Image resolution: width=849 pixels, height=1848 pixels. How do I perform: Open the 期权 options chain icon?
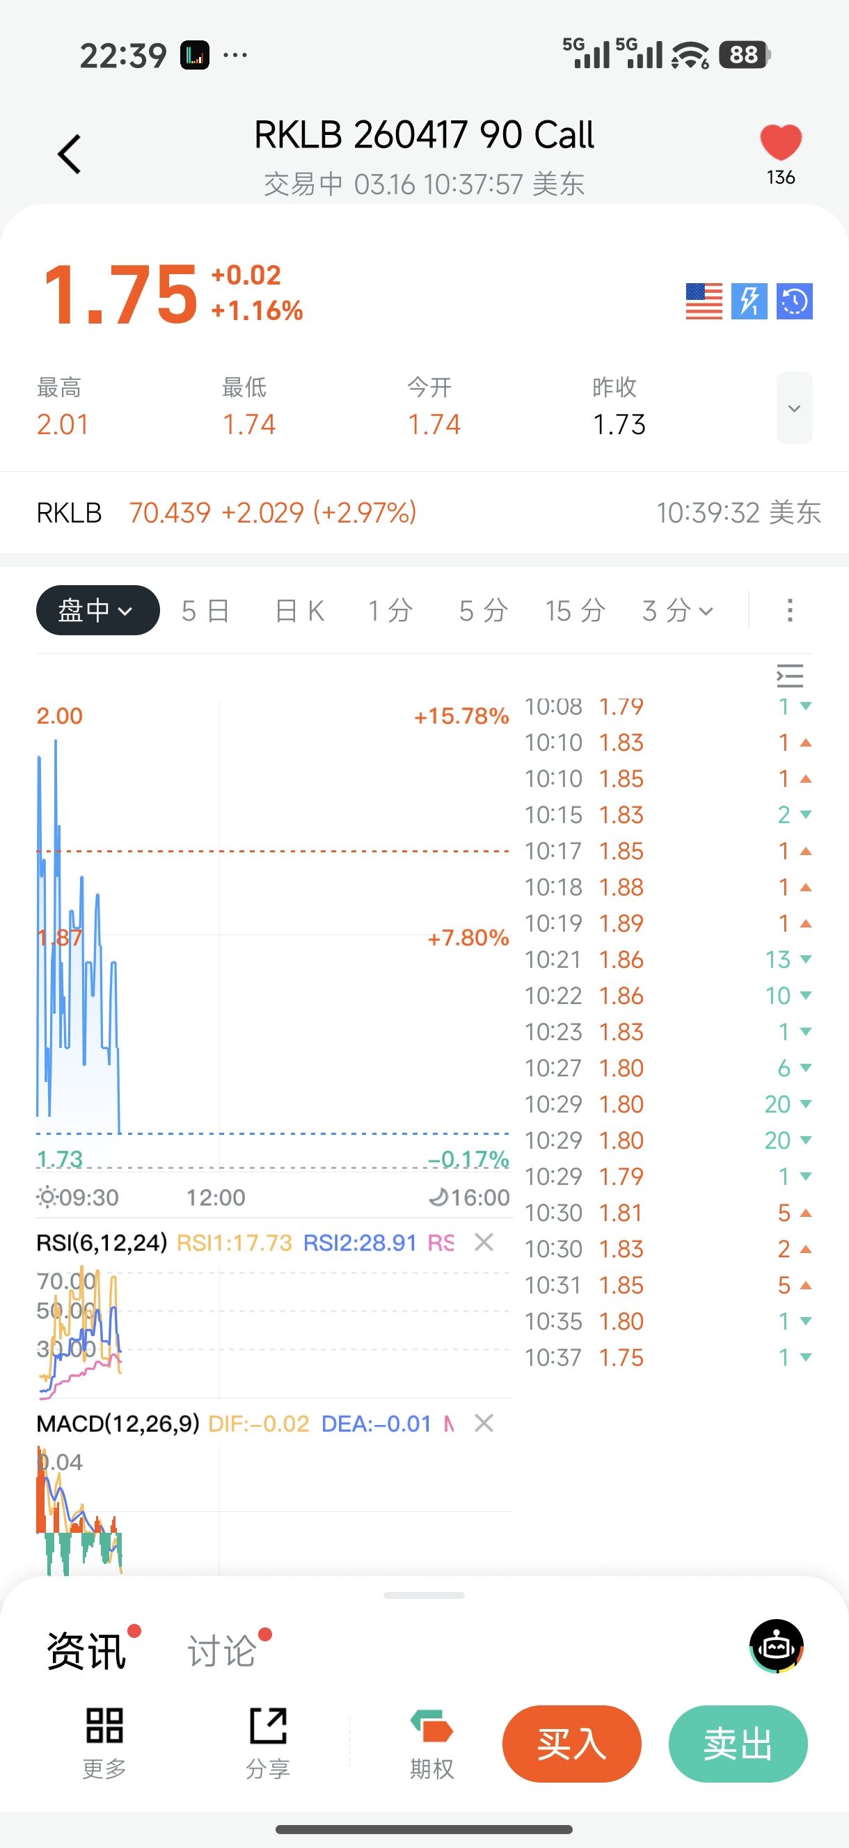431,1726
